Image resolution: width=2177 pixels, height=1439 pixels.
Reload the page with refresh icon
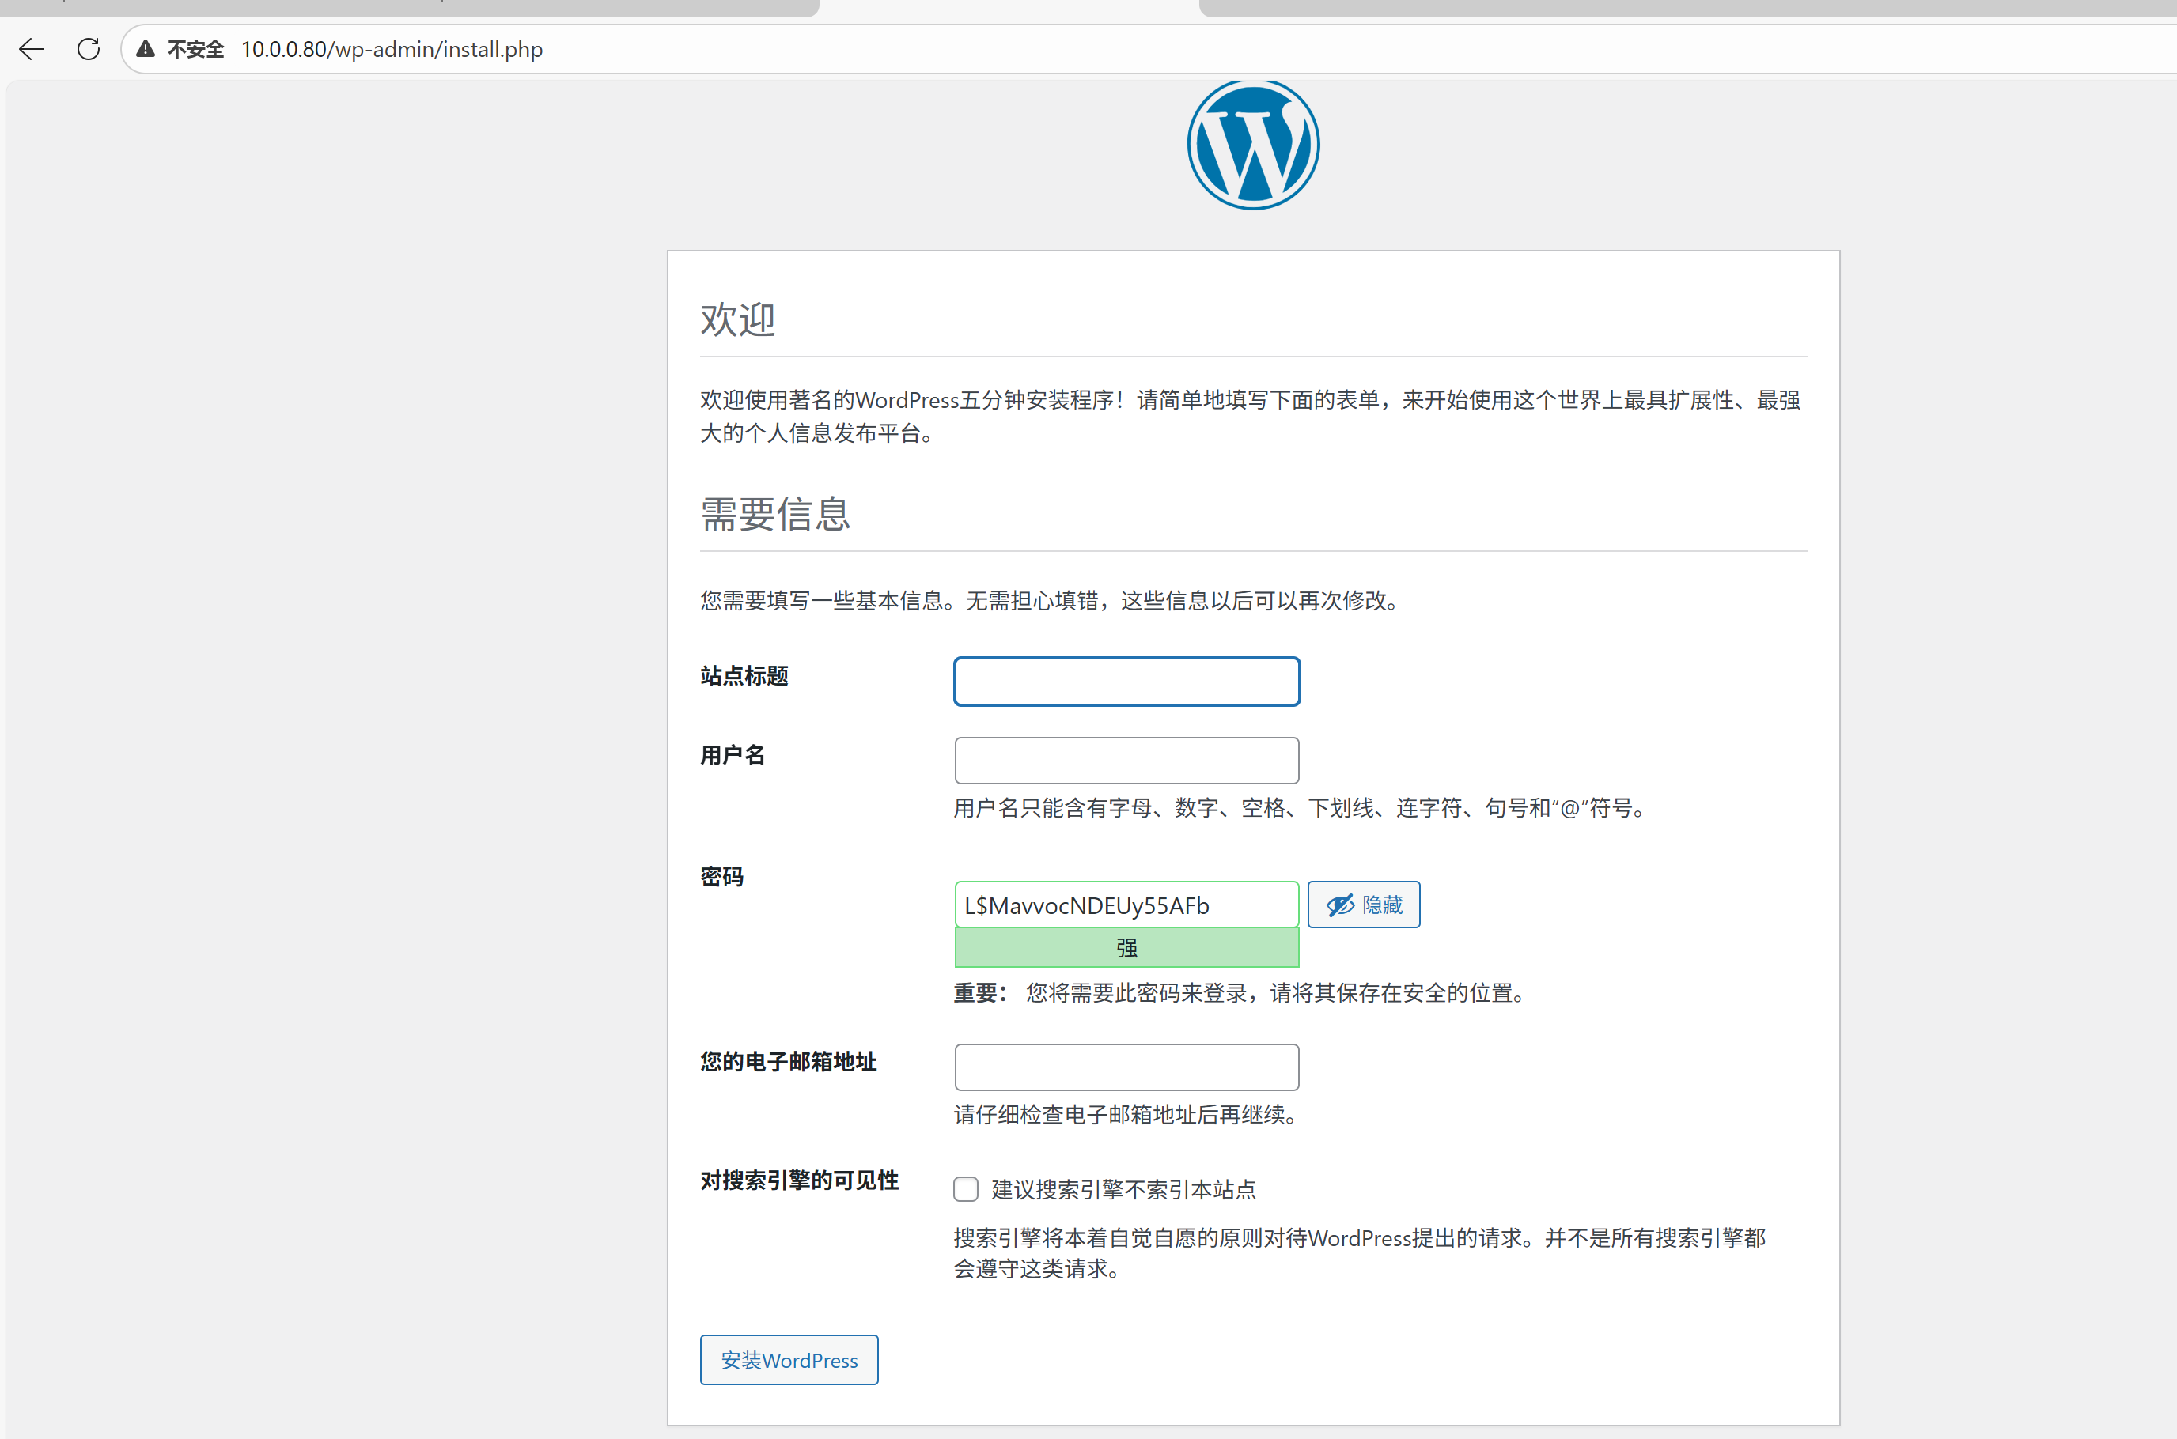click(x=88, y=49)
